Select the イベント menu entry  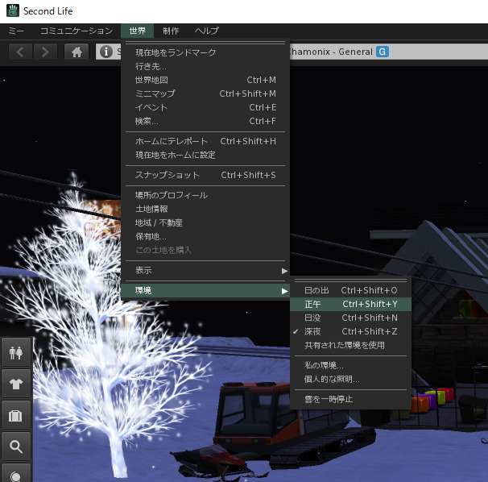click(205, 107)
